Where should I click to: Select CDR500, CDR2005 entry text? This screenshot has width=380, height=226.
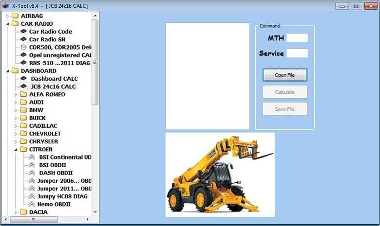[60, 47]
